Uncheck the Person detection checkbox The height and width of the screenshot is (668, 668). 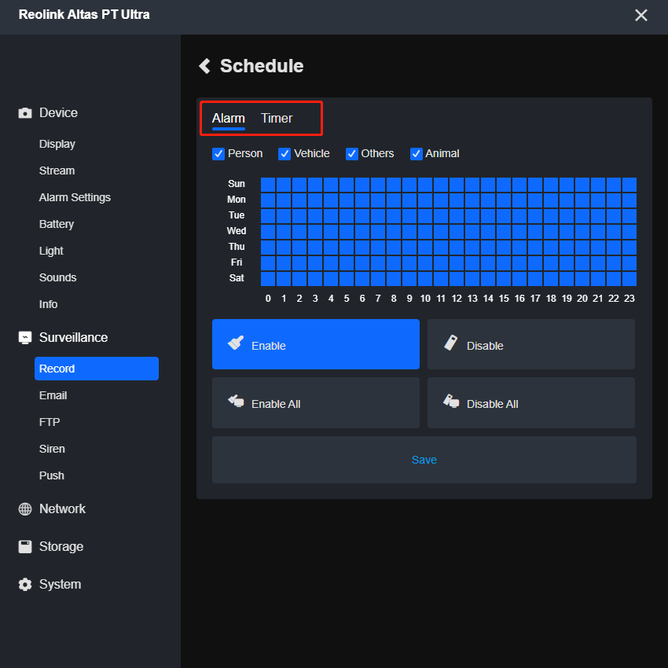tap(218, 154)
